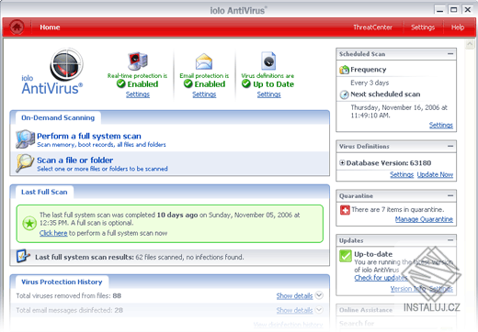Maximize the iolo AntiVirus window
478x332 pixels.
coord(453,10)
